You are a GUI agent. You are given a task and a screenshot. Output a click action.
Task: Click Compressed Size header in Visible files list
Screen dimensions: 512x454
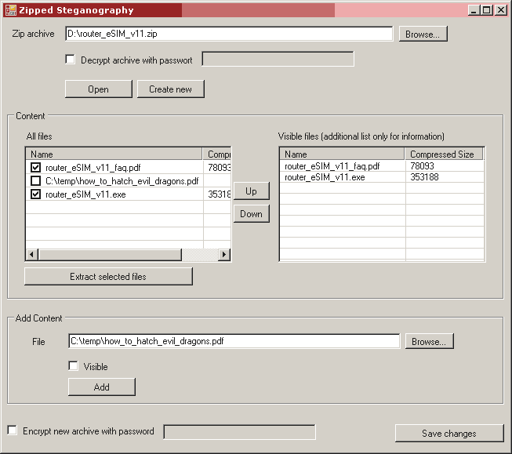coord(444,154)
